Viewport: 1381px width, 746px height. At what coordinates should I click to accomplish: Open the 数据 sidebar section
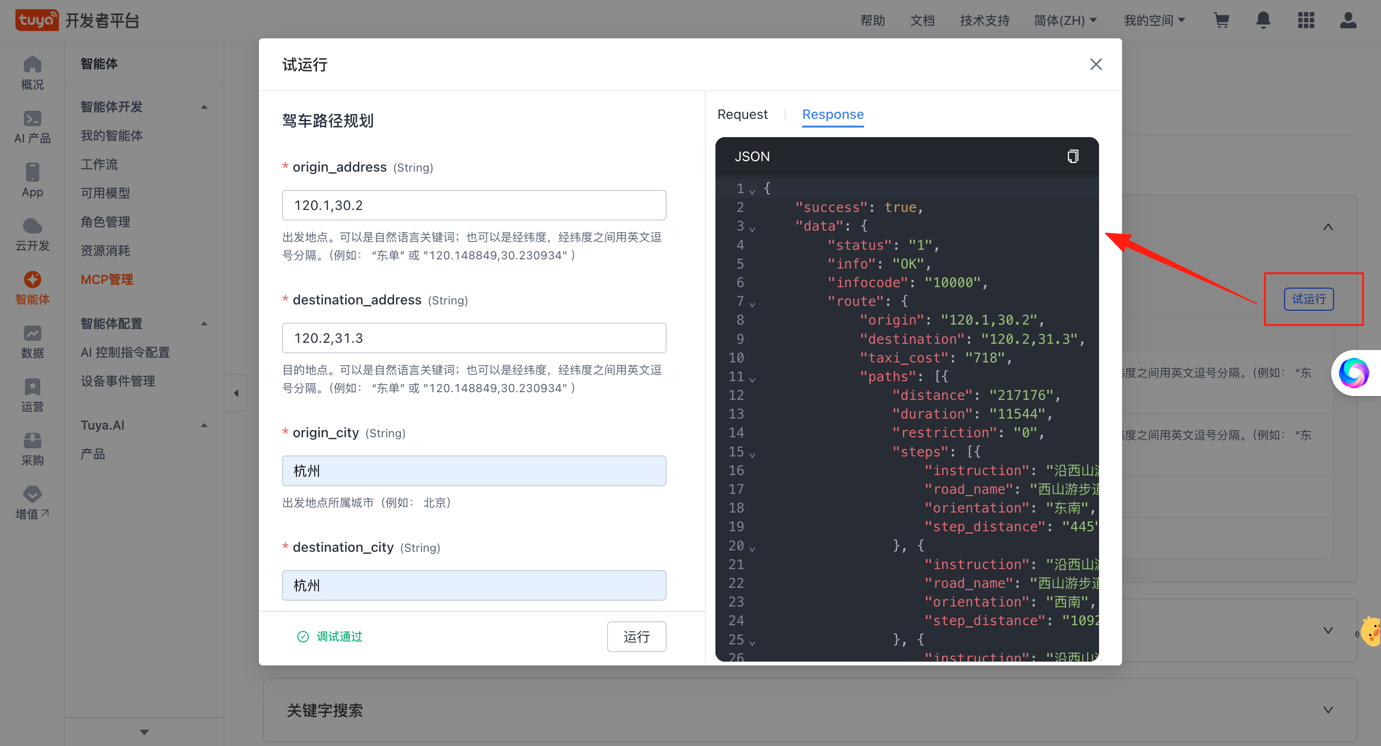click(32, 341)
